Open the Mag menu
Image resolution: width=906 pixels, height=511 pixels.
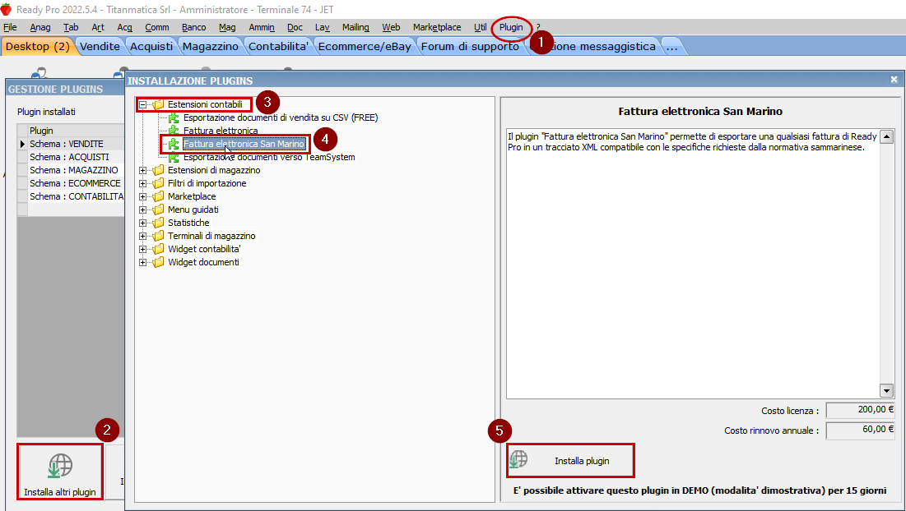tap(227, 27)
